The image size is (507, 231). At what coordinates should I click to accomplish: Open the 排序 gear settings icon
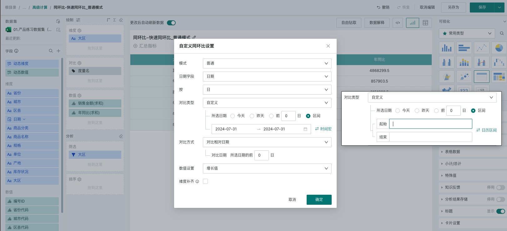79,179
